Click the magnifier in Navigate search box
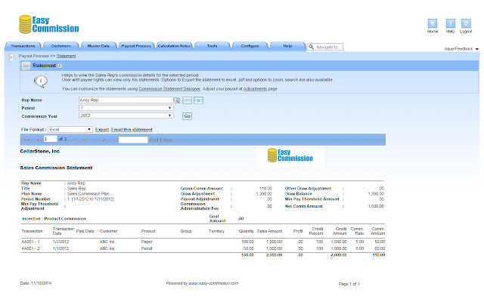Screen dimensions: 484x302 tap(311, 47)
